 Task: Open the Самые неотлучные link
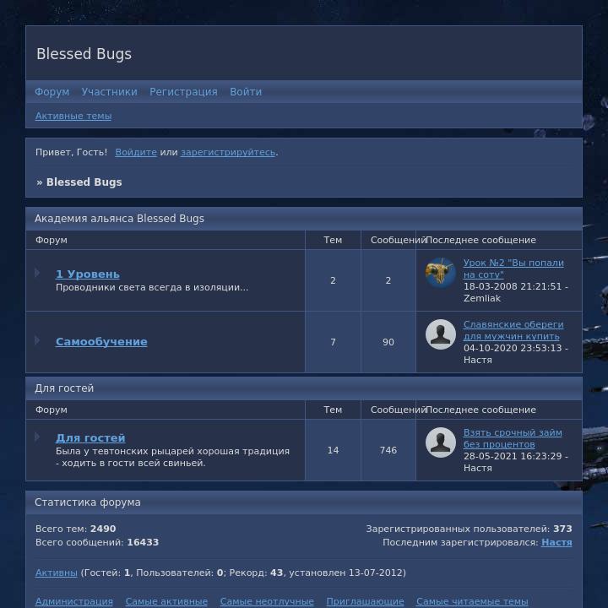(x=267, y=601)
